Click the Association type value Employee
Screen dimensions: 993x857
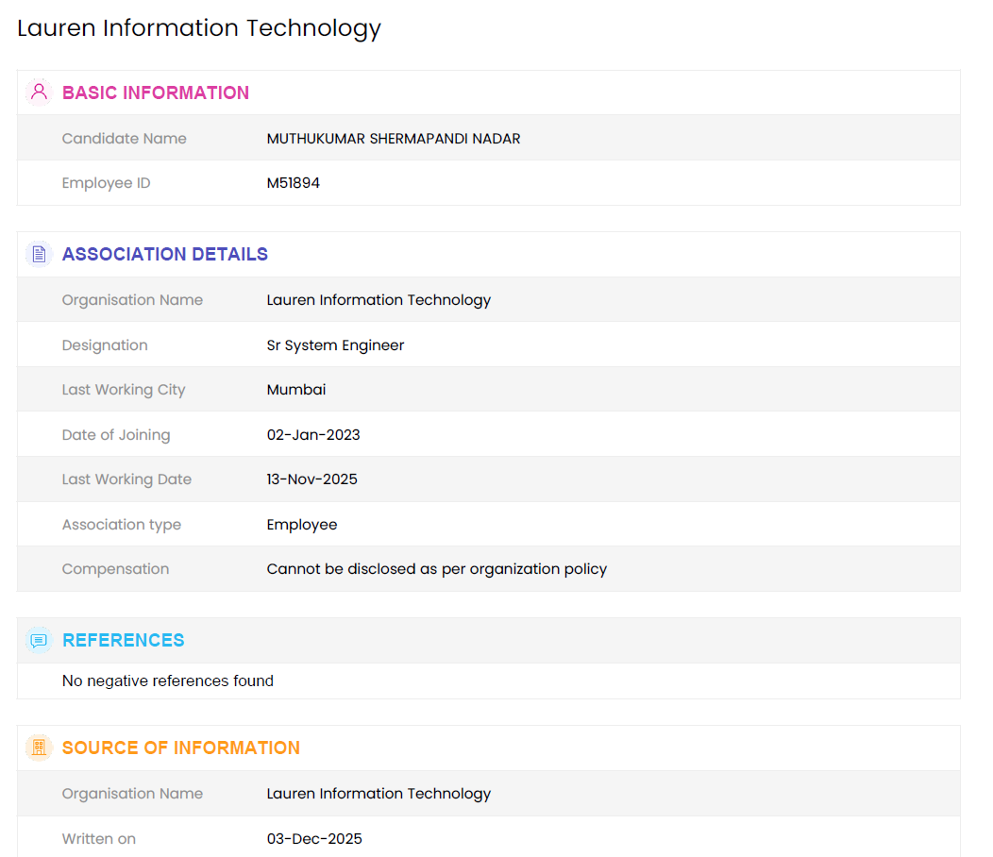coord(302,525)
